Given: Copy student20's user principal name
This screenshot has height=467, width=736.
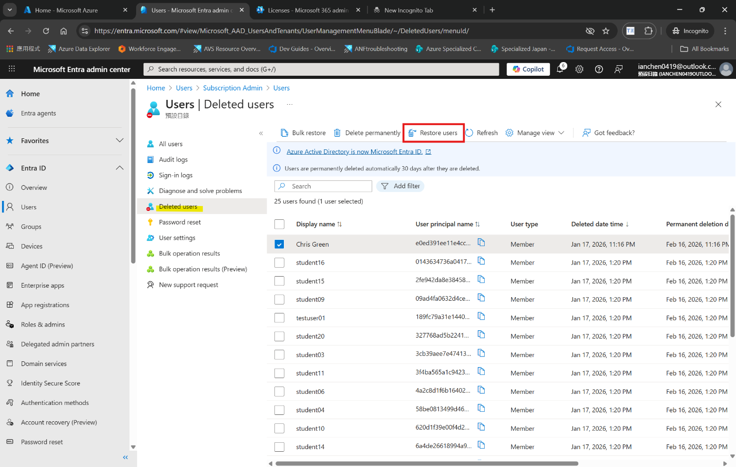Looking at the screenshot, I should (481, 334).
